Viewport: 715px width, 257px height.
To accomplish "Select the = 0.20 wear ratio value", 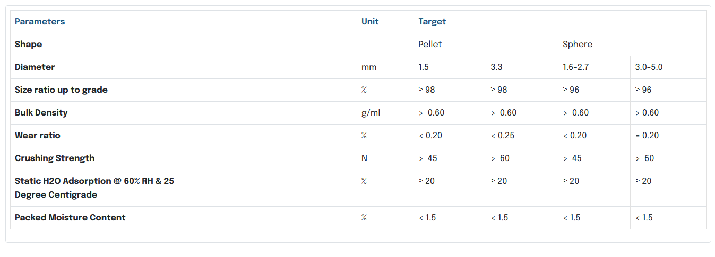I will pos(647,136).
